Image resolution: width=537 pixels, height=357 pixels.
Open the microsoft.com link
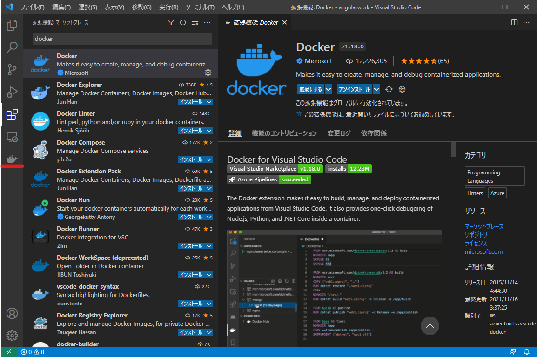pyautogui.click(x=483, y=251)
